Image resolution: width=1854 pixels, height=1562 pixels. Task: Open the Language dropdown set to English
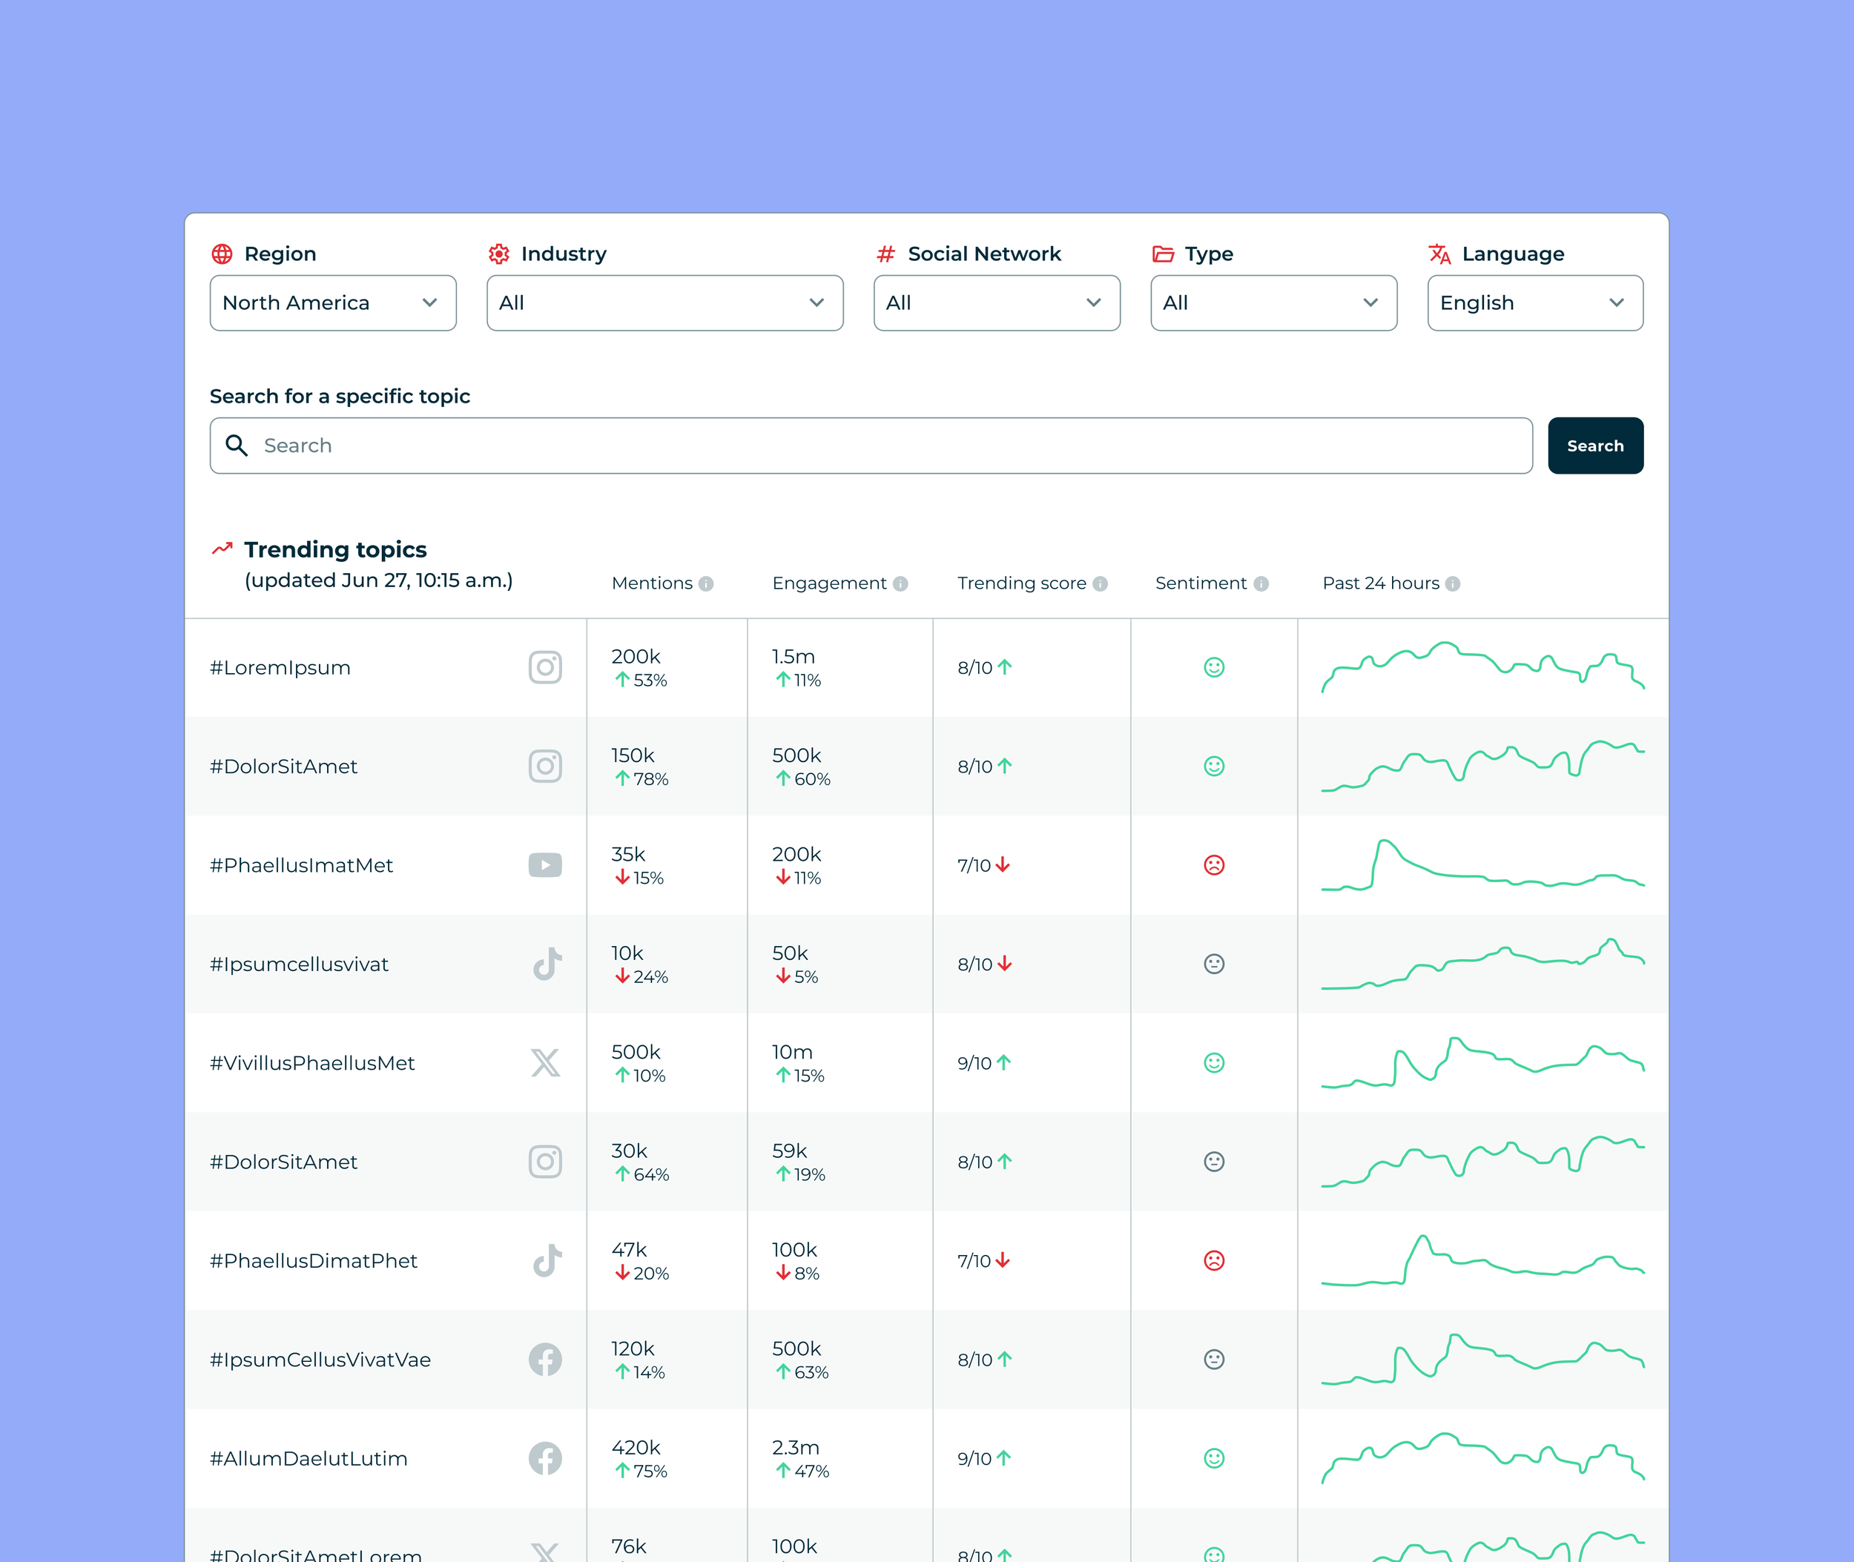pyautogui.click(x=1535, y=302)
